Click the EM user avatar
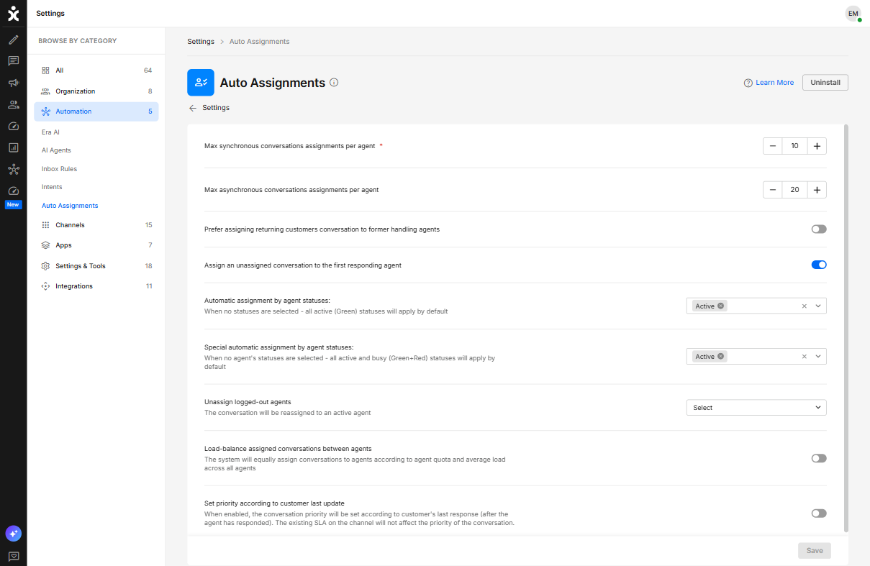 point(853,14)
